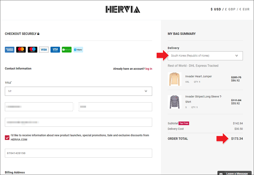Viewport: 254px width, 175px height.
Task: Click the XXL size label of the jumper
Action: coord(187,82)
